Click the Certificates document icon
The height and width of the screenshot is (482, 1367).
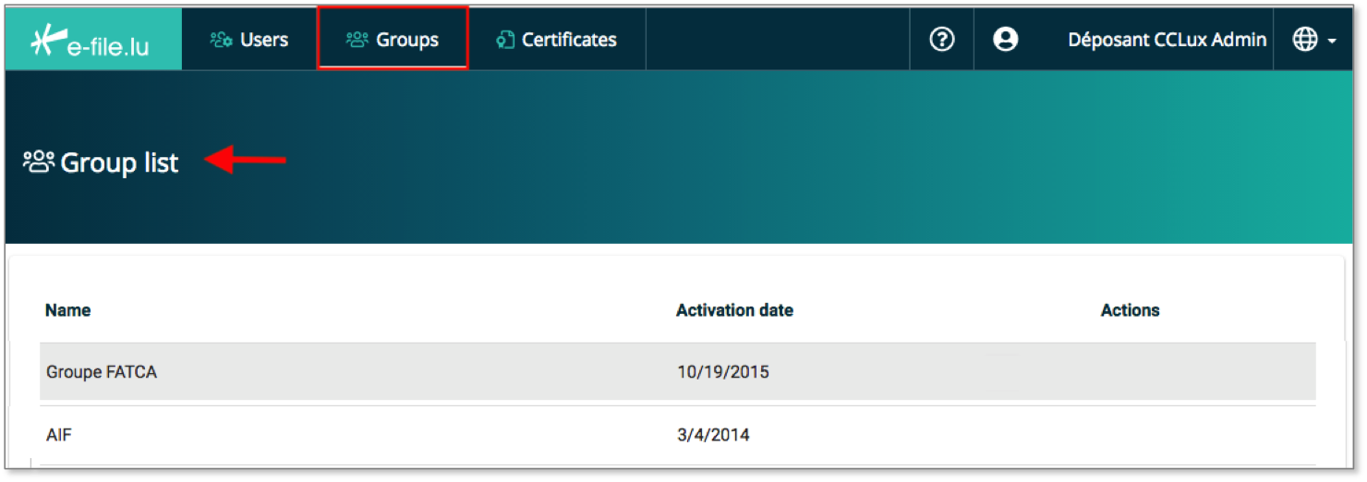click(504, 40)
